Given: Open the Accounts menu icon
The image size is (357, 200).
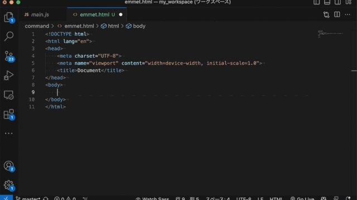Looking at the screenshot, I should 9,166.
